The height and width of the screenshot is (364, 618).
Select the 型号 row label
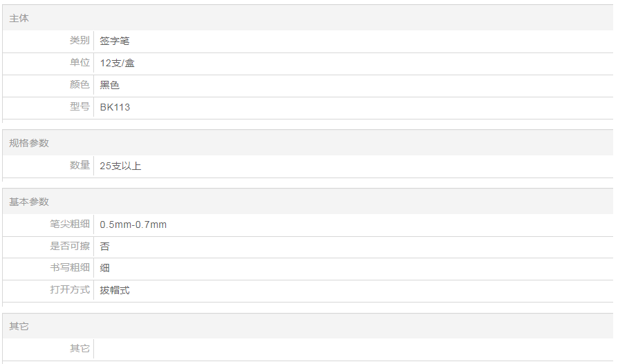click(79, 107)
